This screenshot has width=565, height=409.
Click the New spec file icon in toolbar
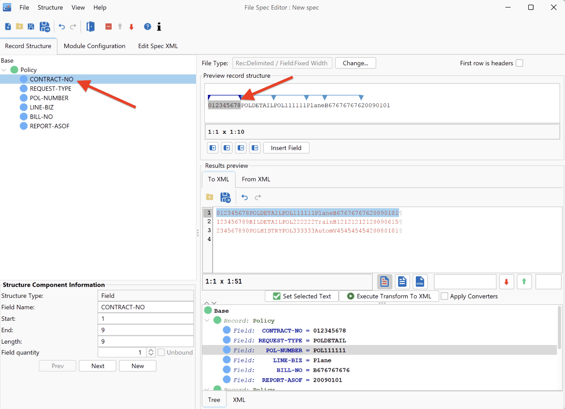[x=8, y=27]
